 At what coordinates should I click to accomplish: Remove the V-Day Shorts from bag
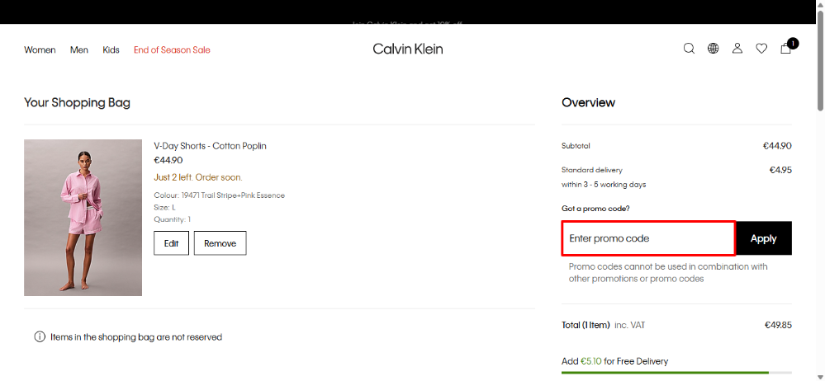point(220,243)
